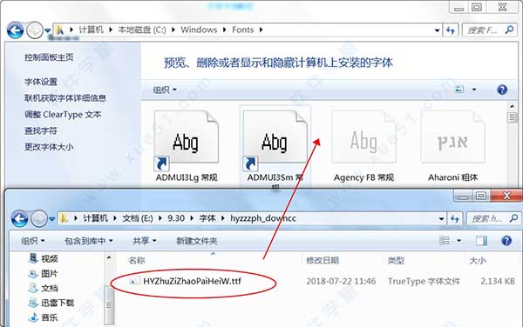Viewport: 523px width, 327px height.
Task: Open 视频 library in navigation pane
Action: click(44, 258)
